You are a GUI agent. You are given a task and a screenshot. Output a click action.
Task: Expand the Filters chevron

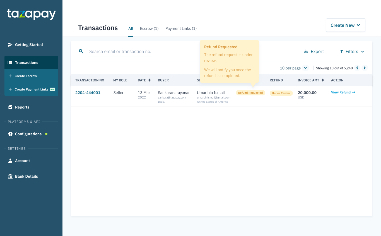[x=363, y=52]
